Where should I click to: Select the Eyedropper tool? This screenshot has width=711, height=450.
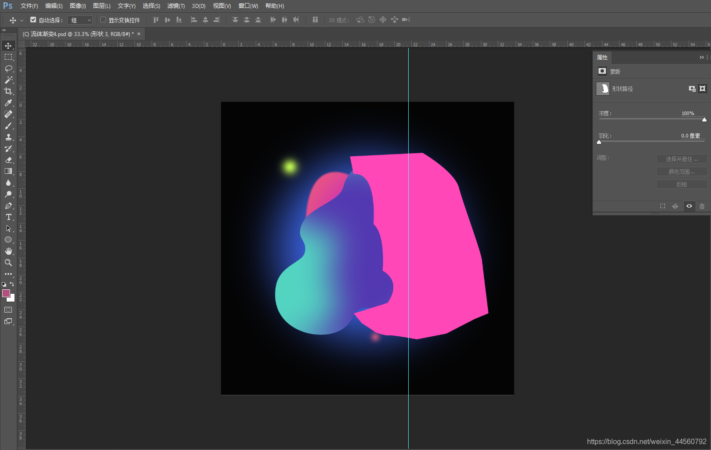click(x=8, y=103)
